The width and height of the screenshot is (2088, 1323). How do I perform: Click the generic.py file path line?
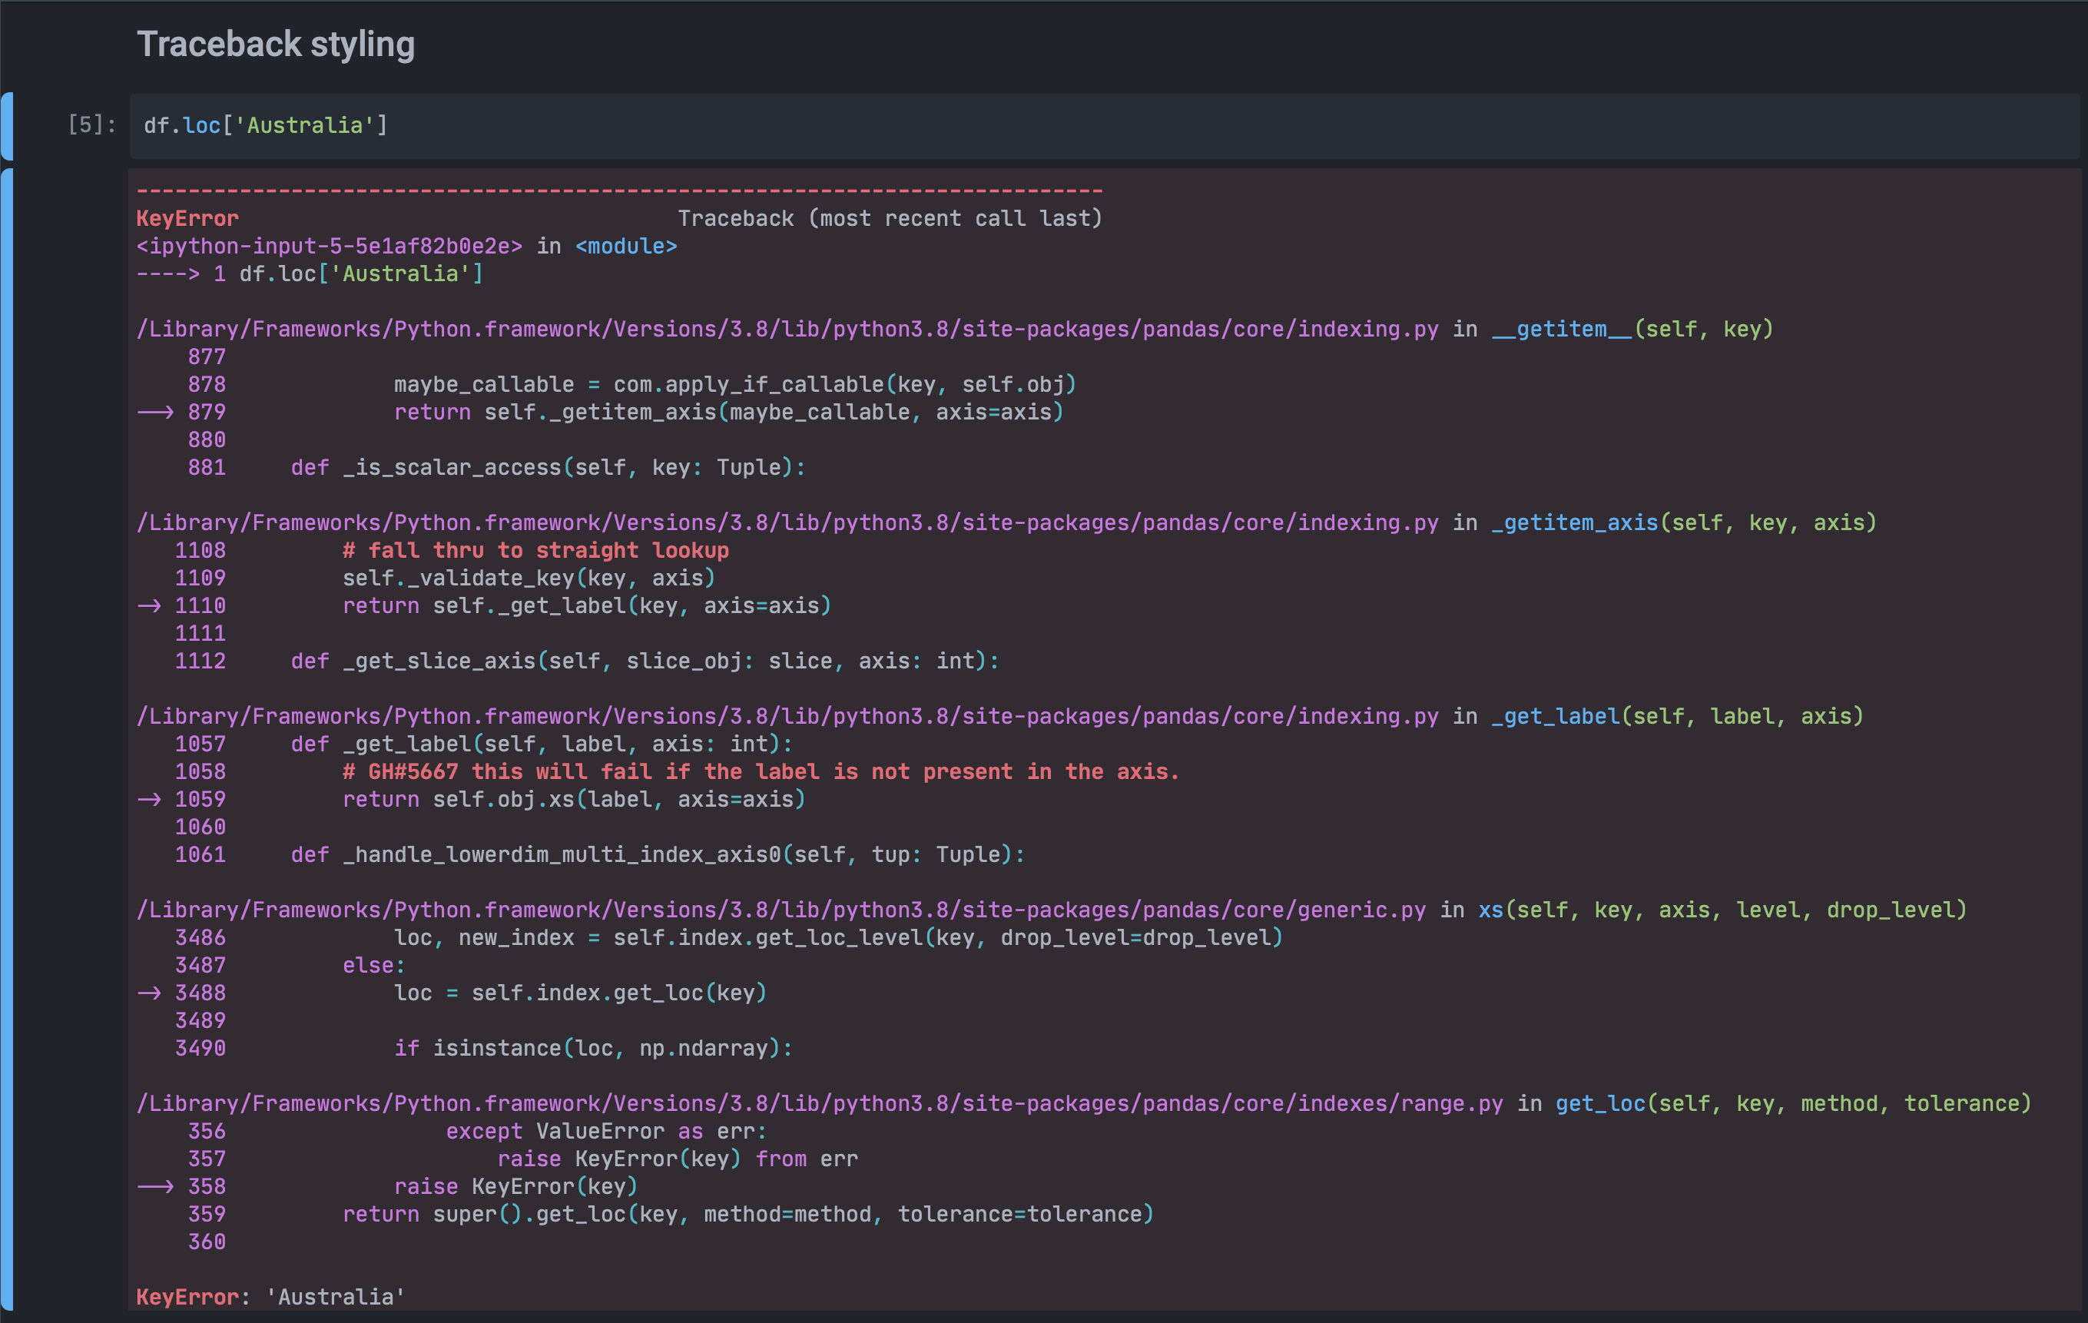[781, 910]
